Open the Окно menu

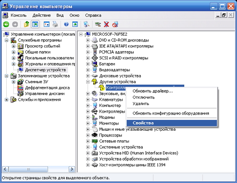coord(74,15)
